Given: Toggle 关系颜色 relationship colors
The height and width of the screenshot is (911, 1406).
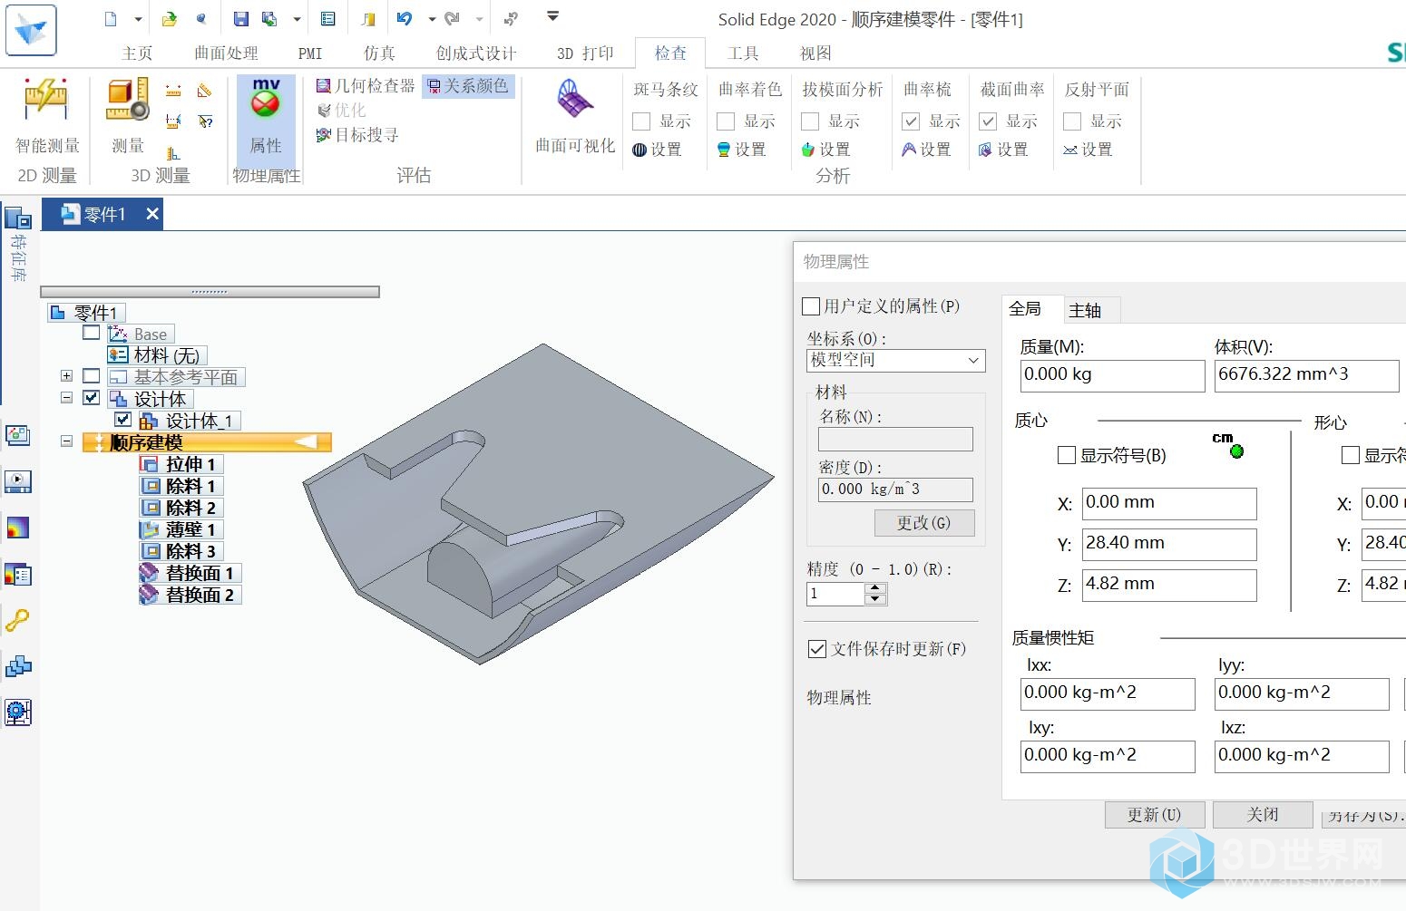Looking at the screenshot, I should pos(467,86).
